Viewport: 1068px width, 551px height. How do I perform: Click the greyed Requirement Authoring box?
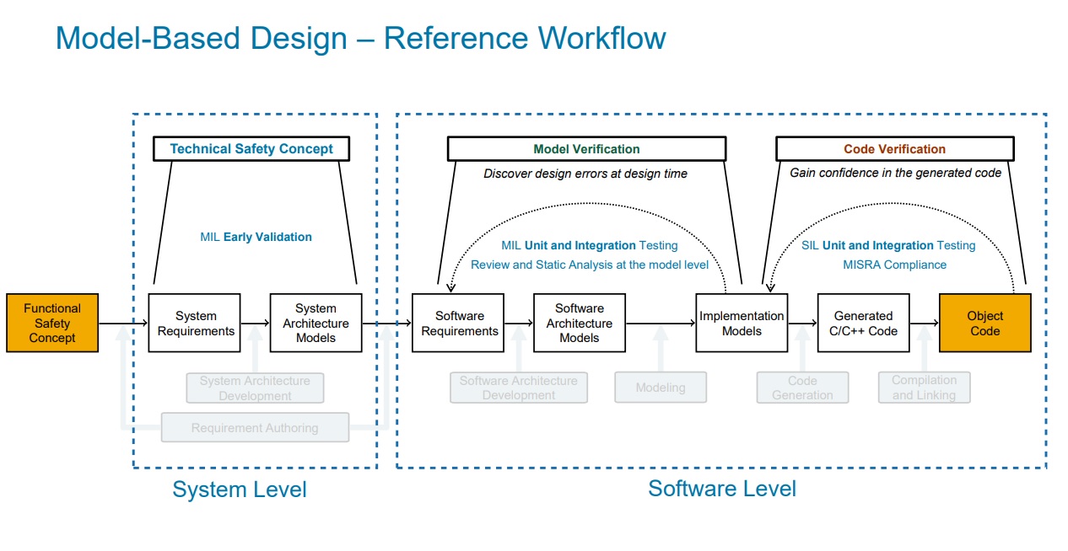point(255,427)
